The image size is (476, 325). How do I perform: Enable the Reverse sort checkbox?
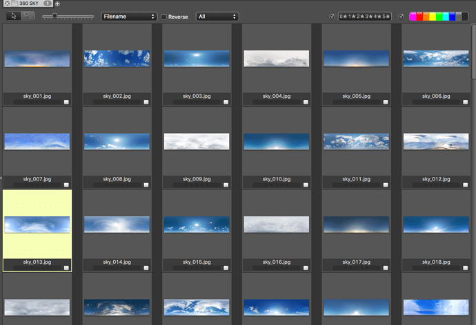(x=163, y=17)
